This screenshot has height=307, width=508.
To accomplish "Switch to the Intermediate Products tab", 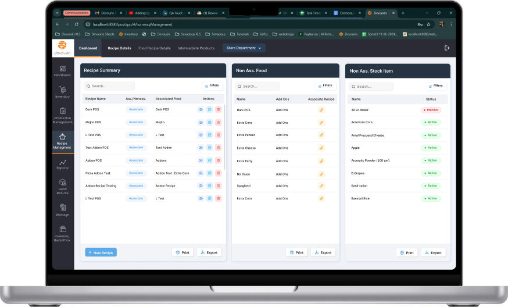I will [196, 48].
